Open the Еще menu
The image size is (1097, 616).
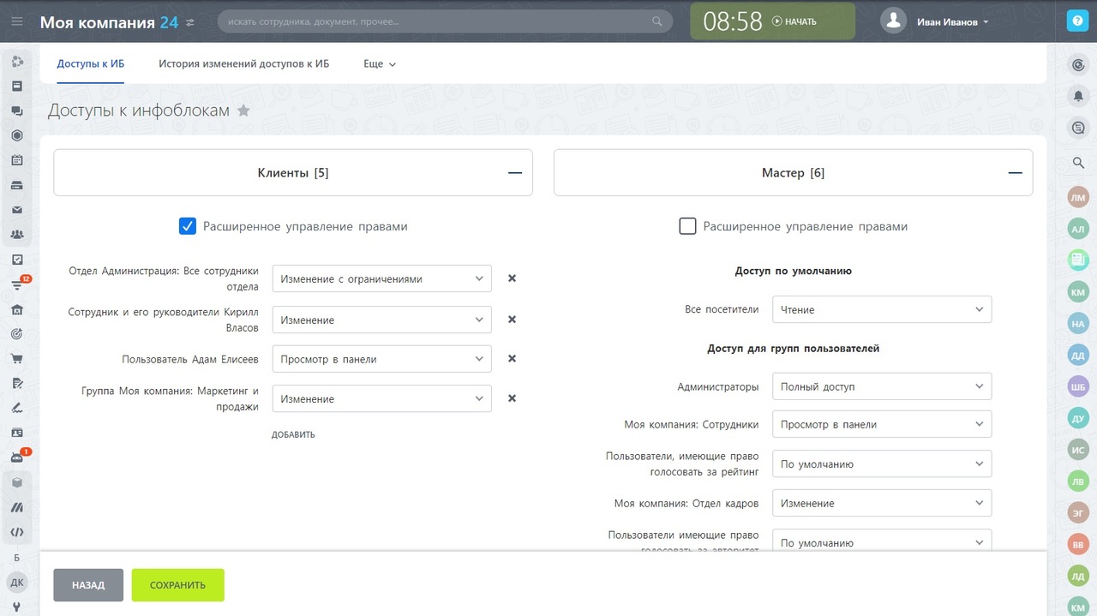[380, 64]
